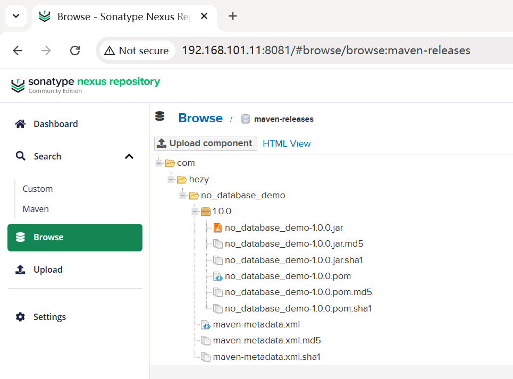The height and width of the screenshot is (379, 513).
Task: Select no_database_demo-1.0.0.jar.sha1
Action: click(294, 260)
